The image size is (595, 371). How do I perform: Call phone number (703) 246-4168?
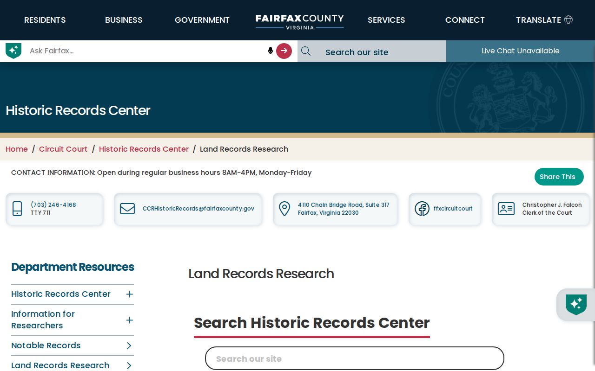tap(53, 205)
